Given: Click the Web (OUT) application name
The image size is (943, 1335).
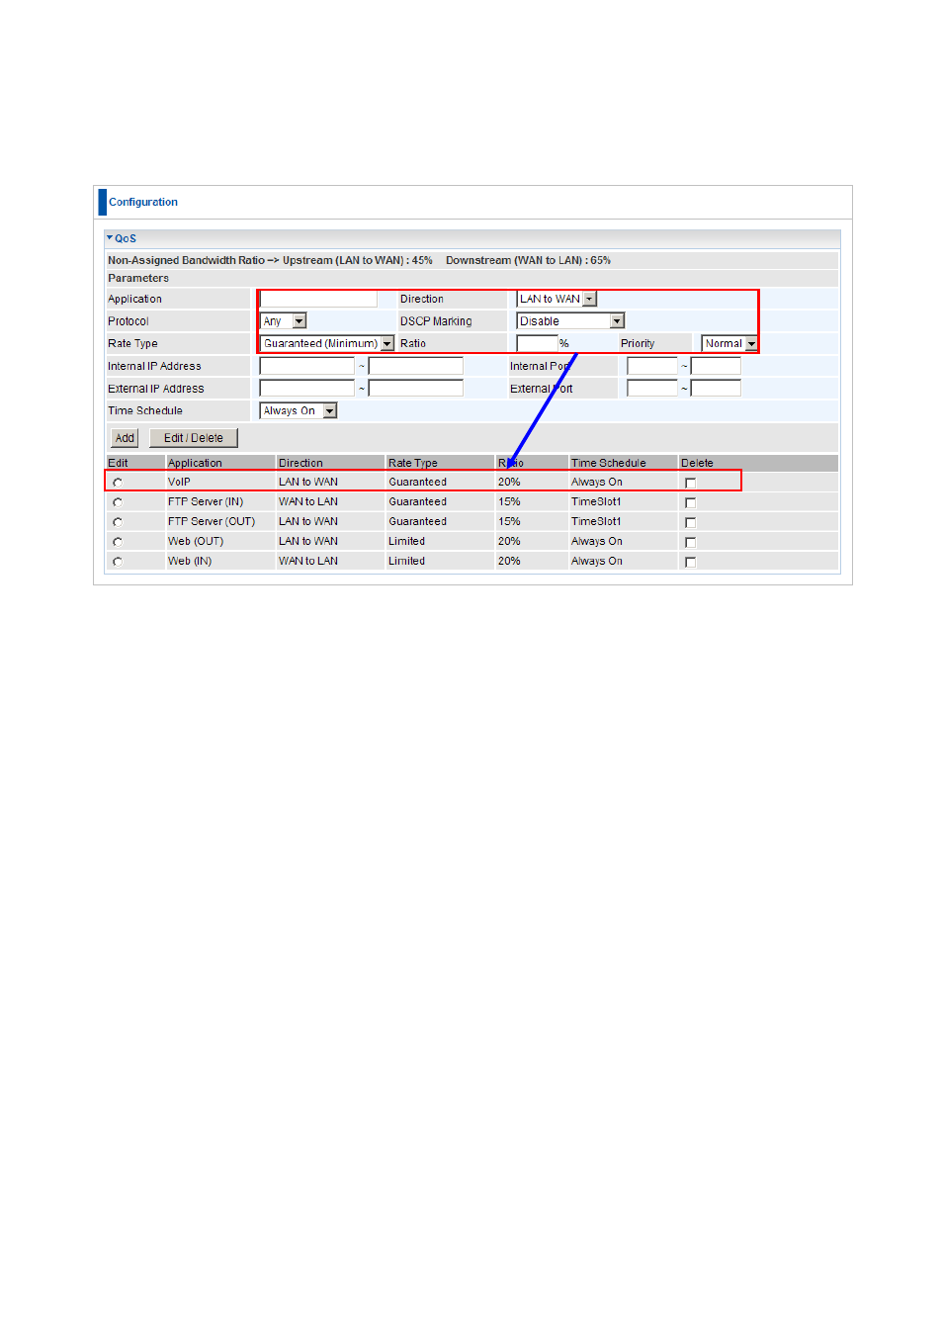Looking at the screenshot, I should (196, 541).
